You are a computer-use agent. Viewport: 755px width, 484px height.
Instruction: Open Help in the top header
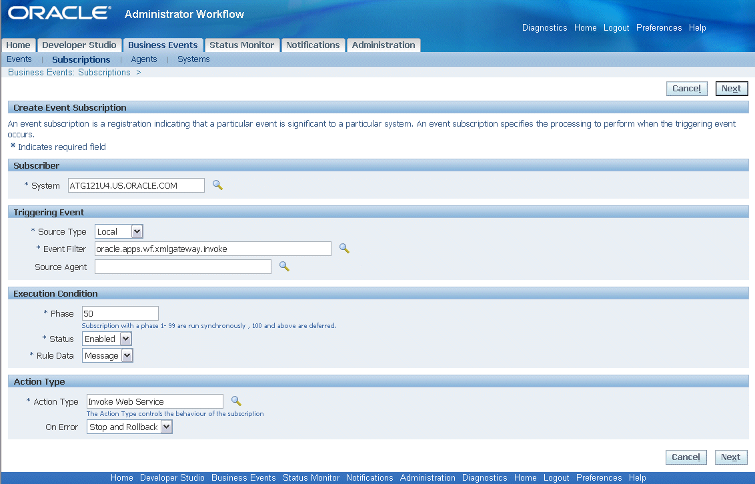(x=697, y=28)
